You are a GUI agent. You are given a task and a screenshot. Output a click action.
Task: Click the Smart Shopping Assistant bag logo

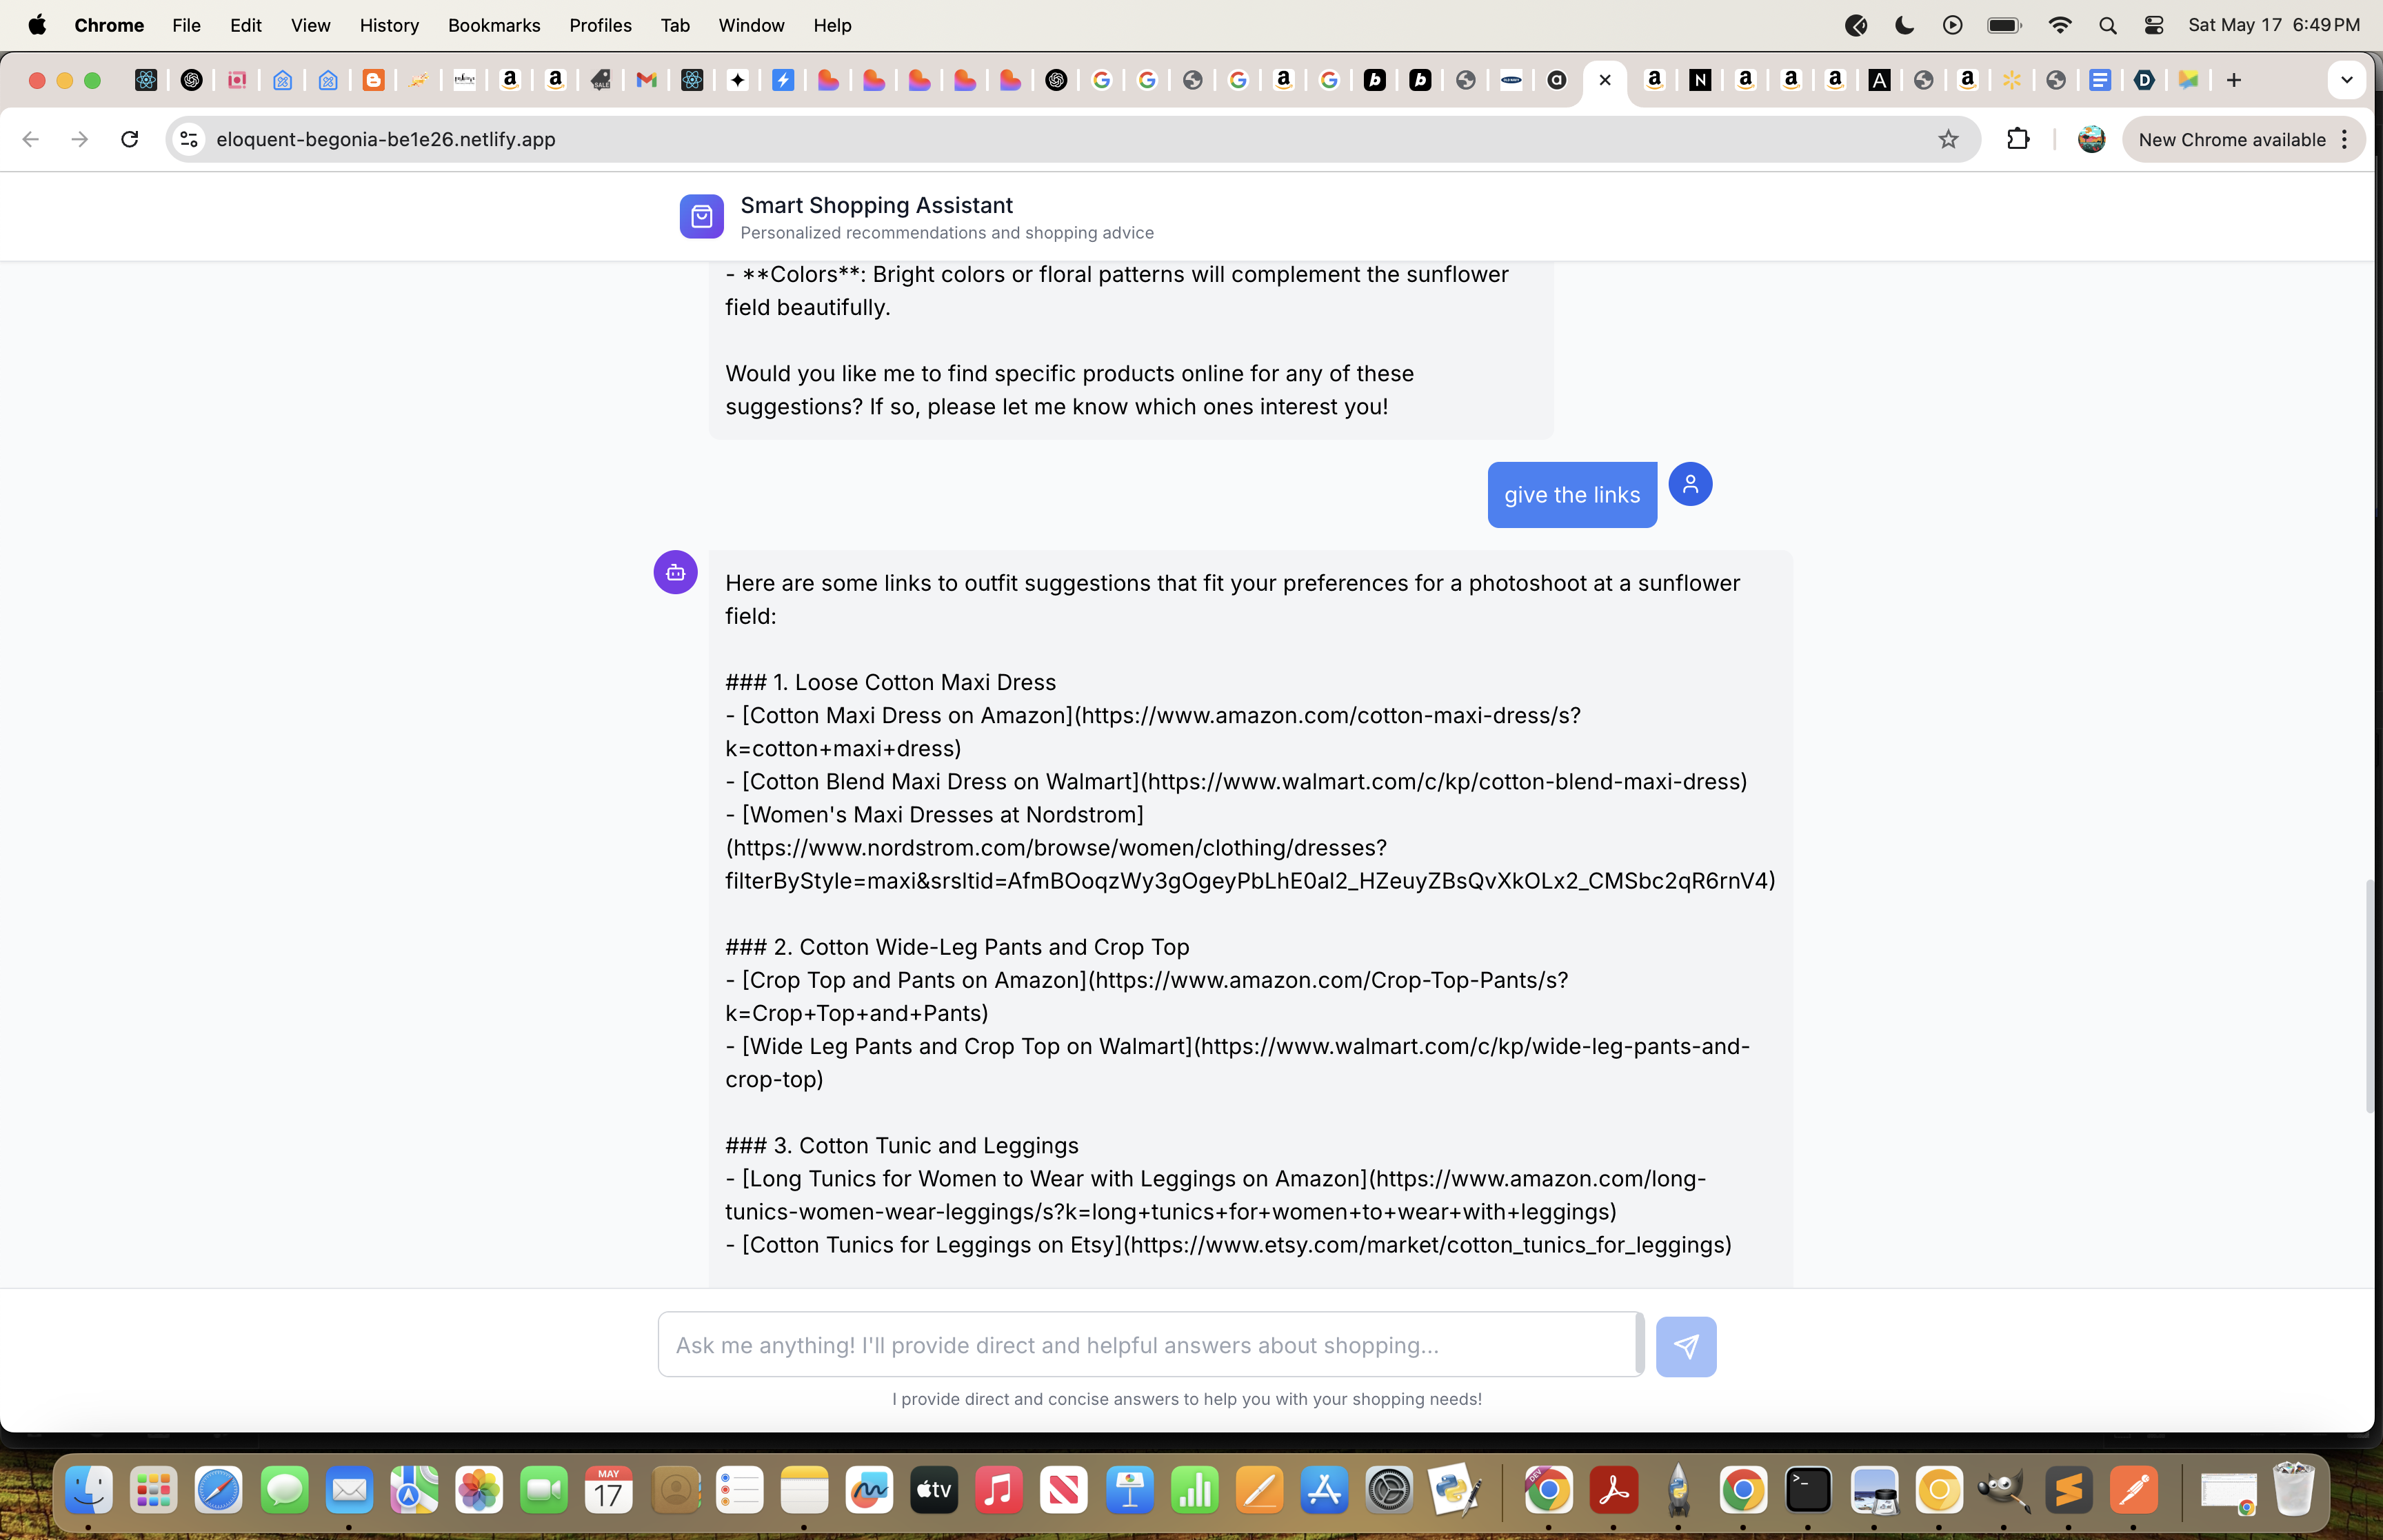701,216
